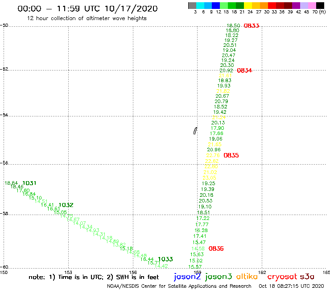Click the 14.58 light green value

coord(198,249)
